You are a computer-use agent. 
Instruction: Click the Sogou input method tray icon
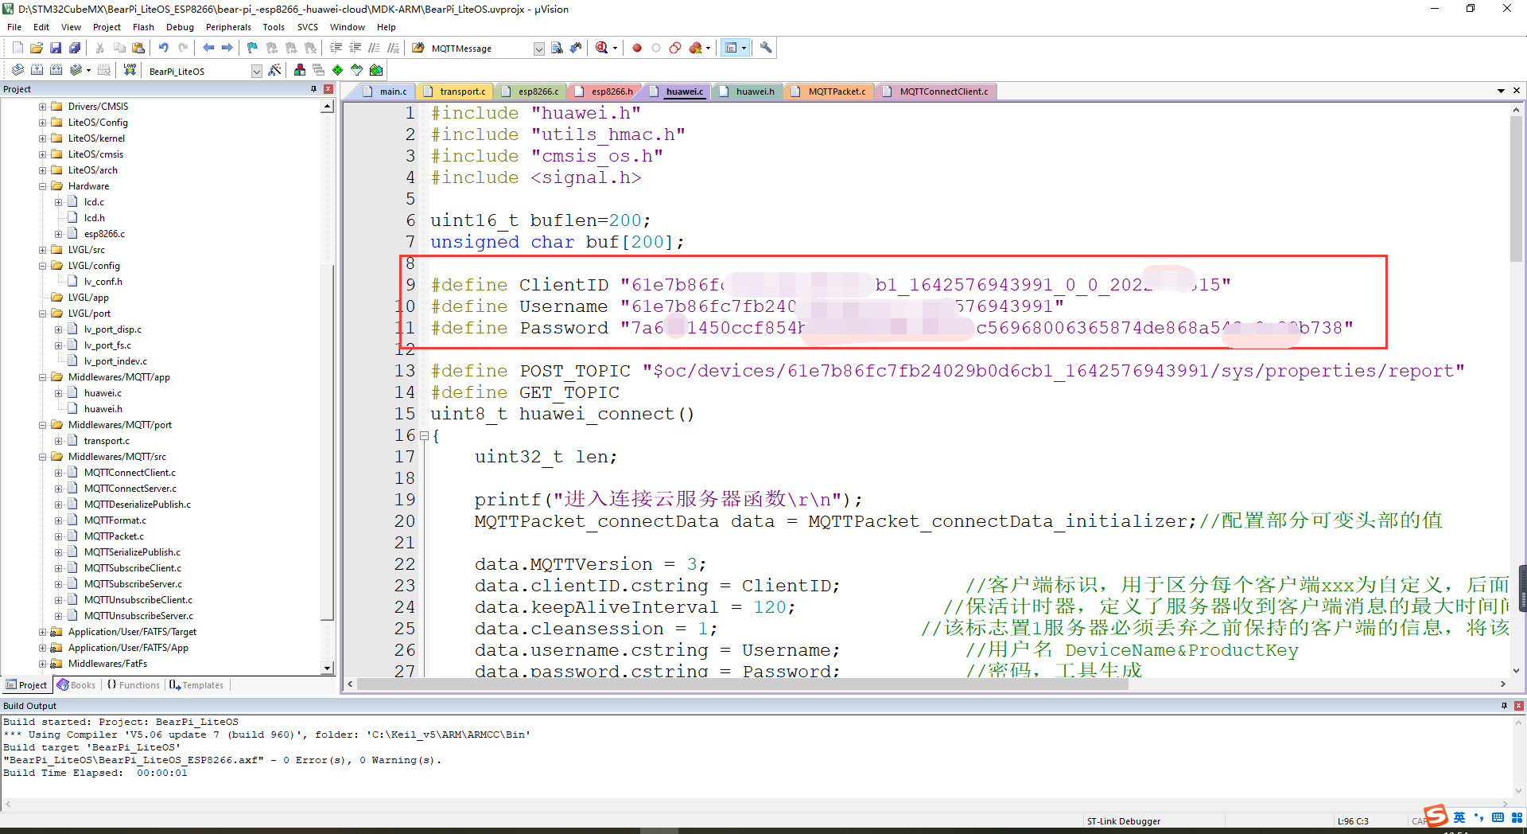click(x=1436, y=816)
